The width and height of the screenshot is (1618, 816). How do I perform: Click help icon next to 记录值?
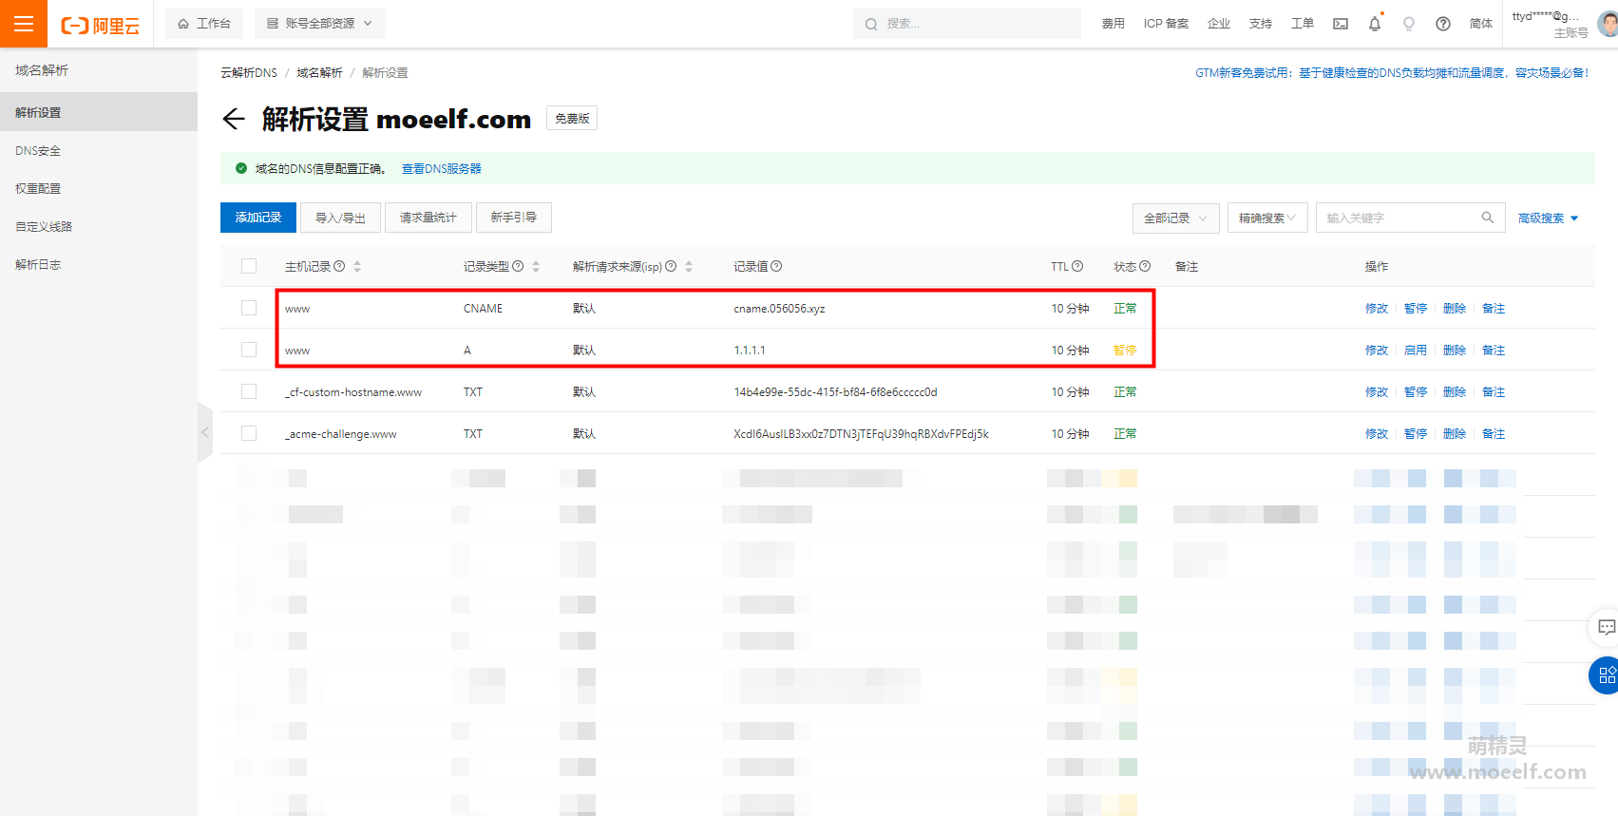coord(776,266)
